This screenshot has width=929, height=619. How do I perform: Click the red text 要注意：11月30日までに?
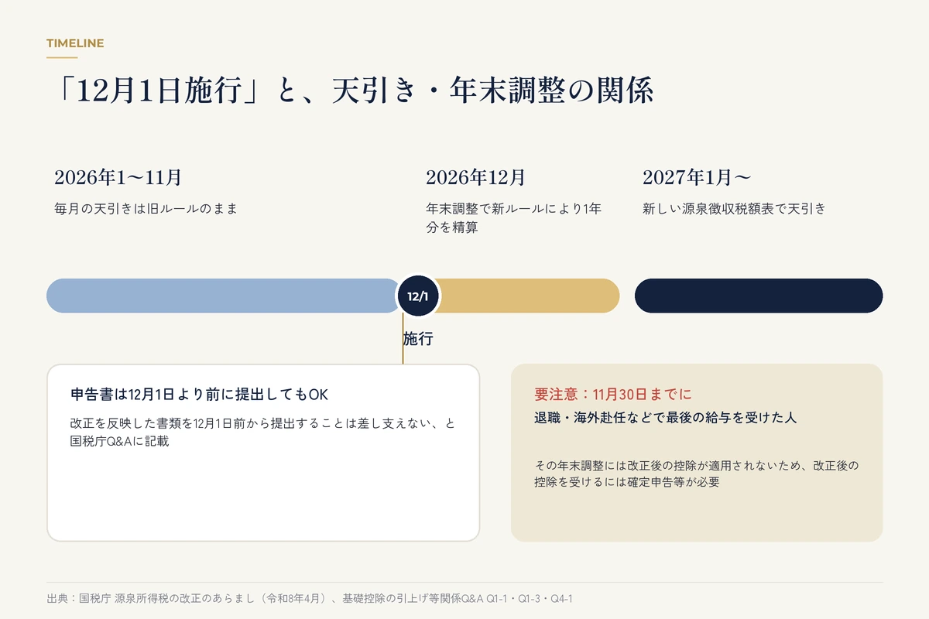point(613,394)
